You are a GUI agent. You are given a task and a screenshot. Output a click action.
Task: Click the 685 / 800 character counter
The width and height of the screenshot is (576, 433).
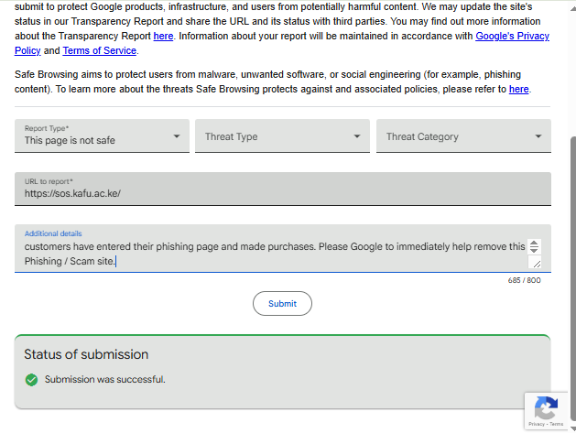(524, 280)
